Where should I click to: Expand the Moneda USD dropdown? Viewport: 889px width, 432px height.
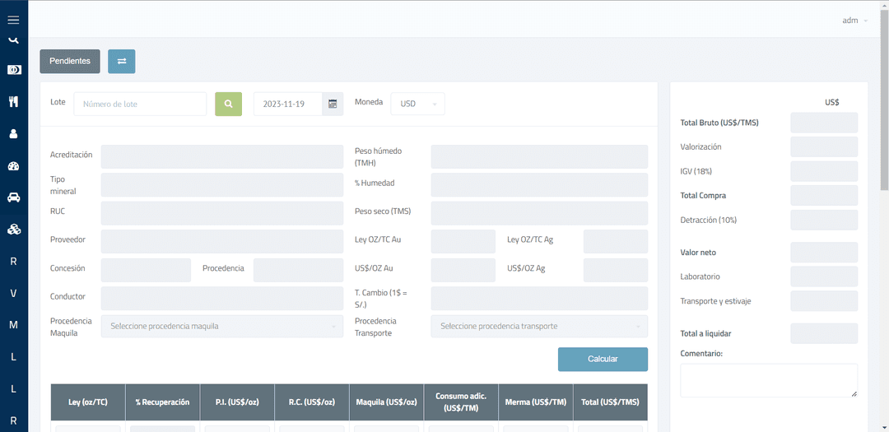(x=417, y=104)
